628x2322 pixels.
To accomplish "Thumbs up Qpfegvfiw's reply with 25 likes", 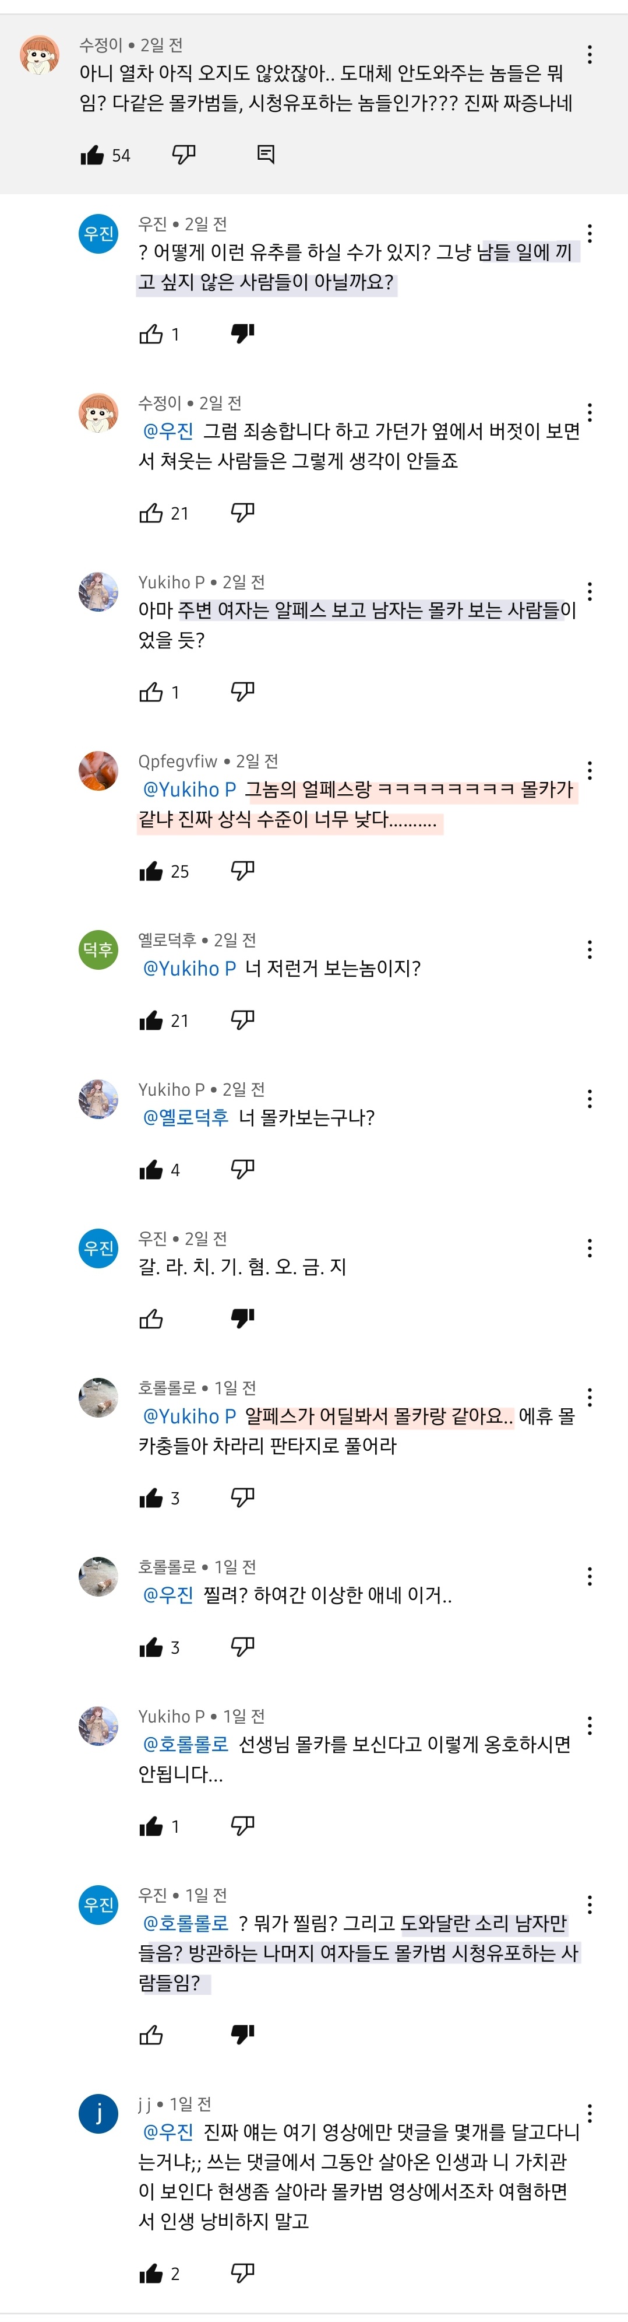I will (x=151, y=872).
